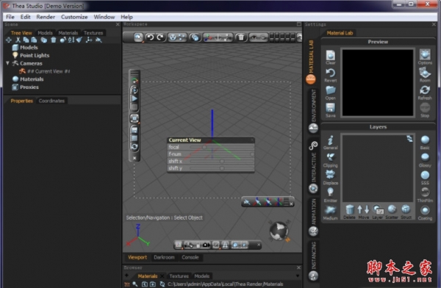The height and width of the screenshot is (288, 441).
Task: Close the Current View floating panel
Action: coord(252,140)
